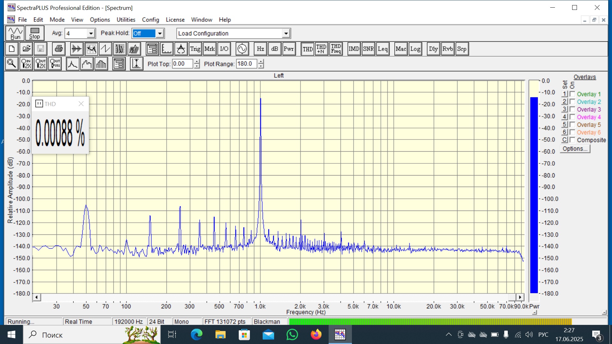612x344 pixels.
Task: Enable the Overlay 1 checkbox
Action: point(572,94)
